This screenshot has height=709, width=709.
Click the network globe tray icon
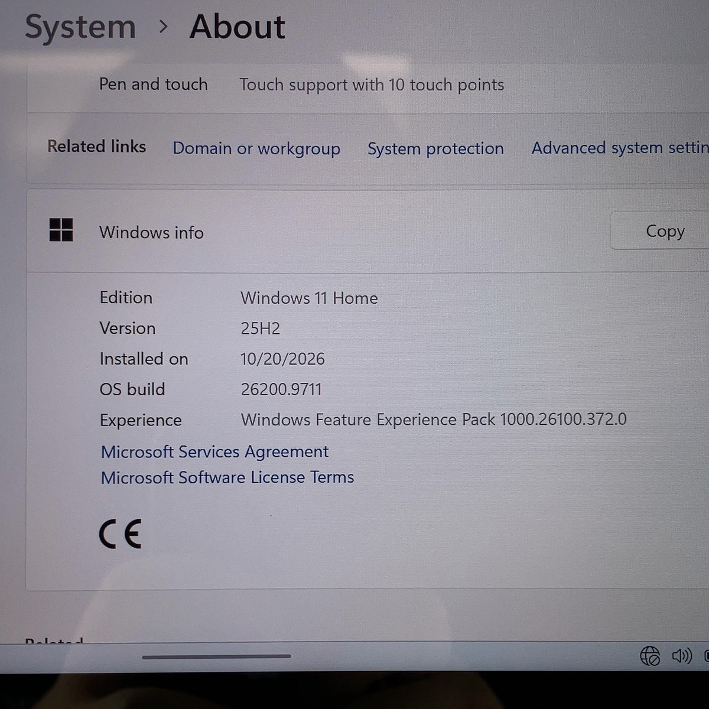coord(650,656)
